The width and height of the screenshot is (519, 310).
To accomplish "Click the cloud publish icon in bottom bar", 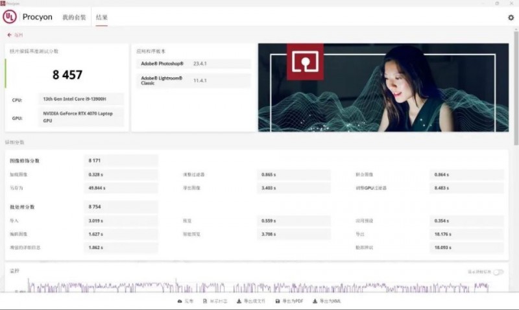I will pyautogui.click(x=180, y=302).
